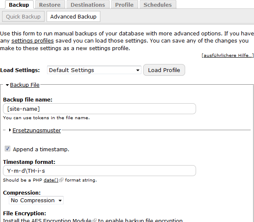Focus the Backup file name field
The width and height of the screenshot is (254, 222).
pyautogui.click(x=100, y=109)
